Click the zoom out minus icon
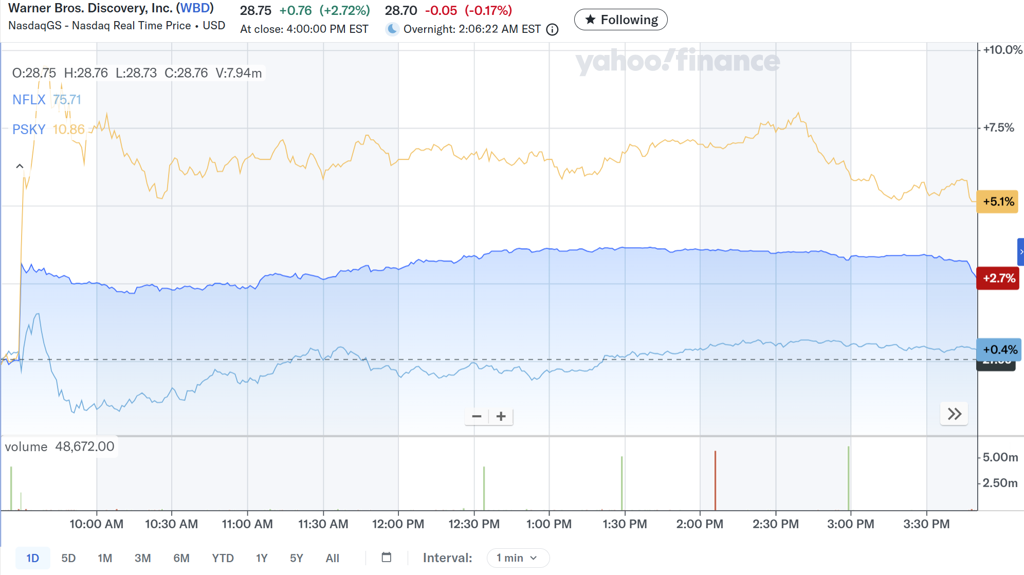The height and width of the screenshot is (575, 1024). [x=477, y=416]
